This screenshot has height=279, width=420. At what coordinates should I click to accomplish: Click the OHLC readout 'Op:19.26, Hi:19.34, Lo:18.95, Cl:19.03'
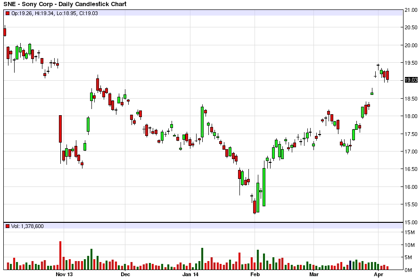(55, 13)
